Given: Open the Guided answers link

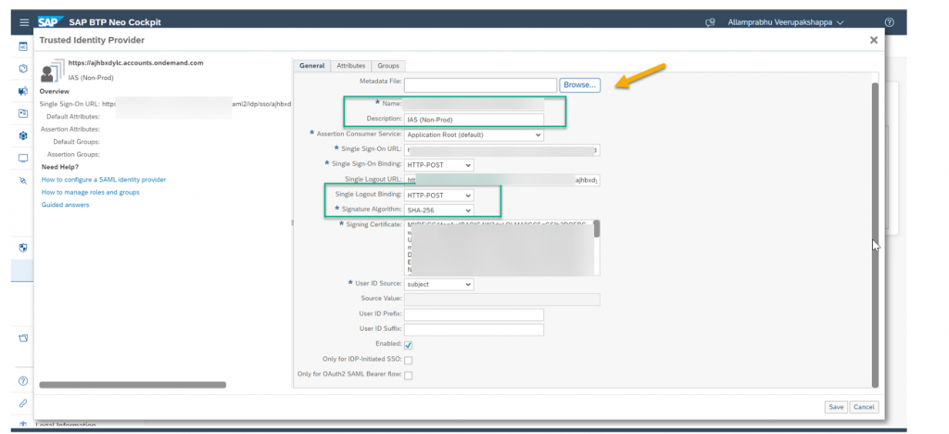Looking at the screenshot, I should point(66,205).
